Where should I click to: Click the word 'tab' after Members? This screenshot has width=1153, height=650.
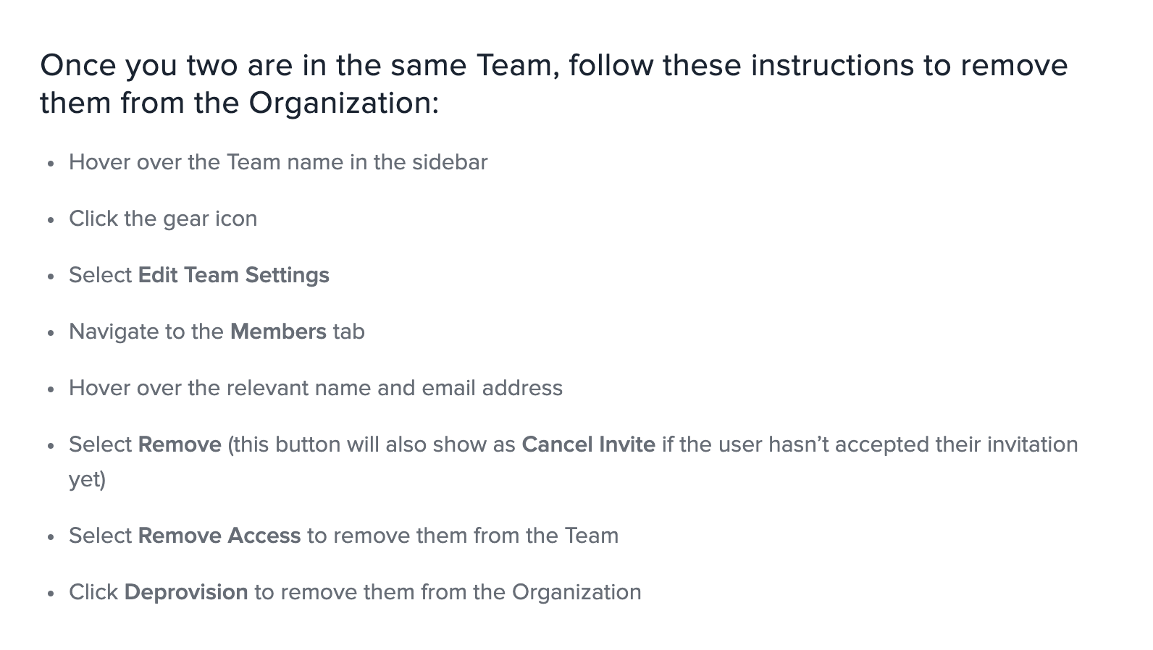pyautogui.click(x=349, y=332)
